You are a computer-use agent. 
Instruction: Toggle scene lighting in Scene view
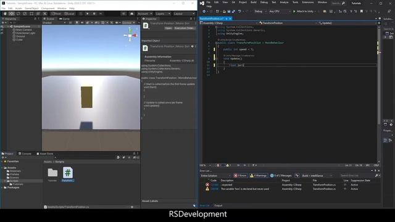point(77,23)
